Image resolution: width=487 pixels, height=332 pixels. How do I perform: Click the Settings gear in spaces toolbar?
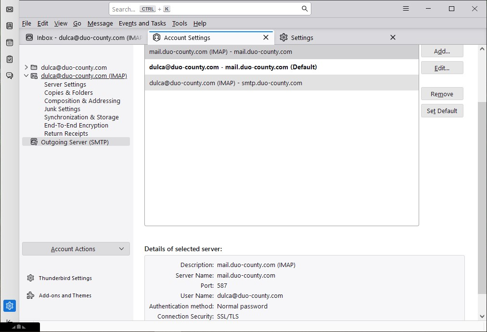pos(10,306)
